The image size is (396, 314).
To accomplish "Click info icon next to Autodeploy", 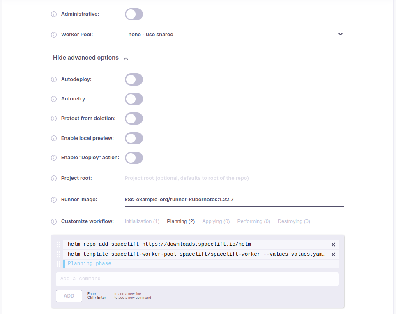I will [x=53, y=79].
